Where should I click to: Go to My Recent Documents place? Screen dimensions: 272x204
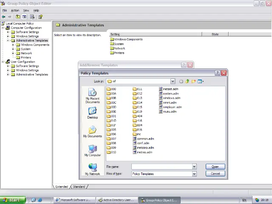coord(93,96)
